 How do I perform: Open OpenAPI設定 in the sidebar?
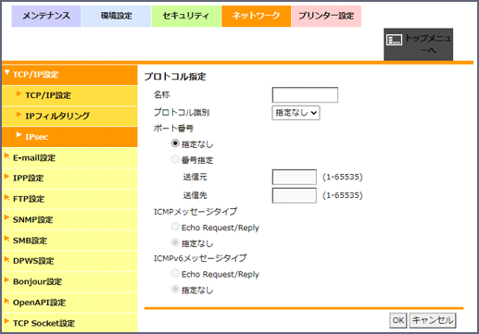[69, 303]
